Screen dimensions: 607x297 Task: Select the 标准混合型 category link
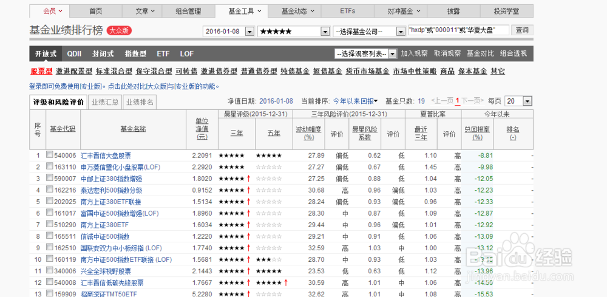114,71
